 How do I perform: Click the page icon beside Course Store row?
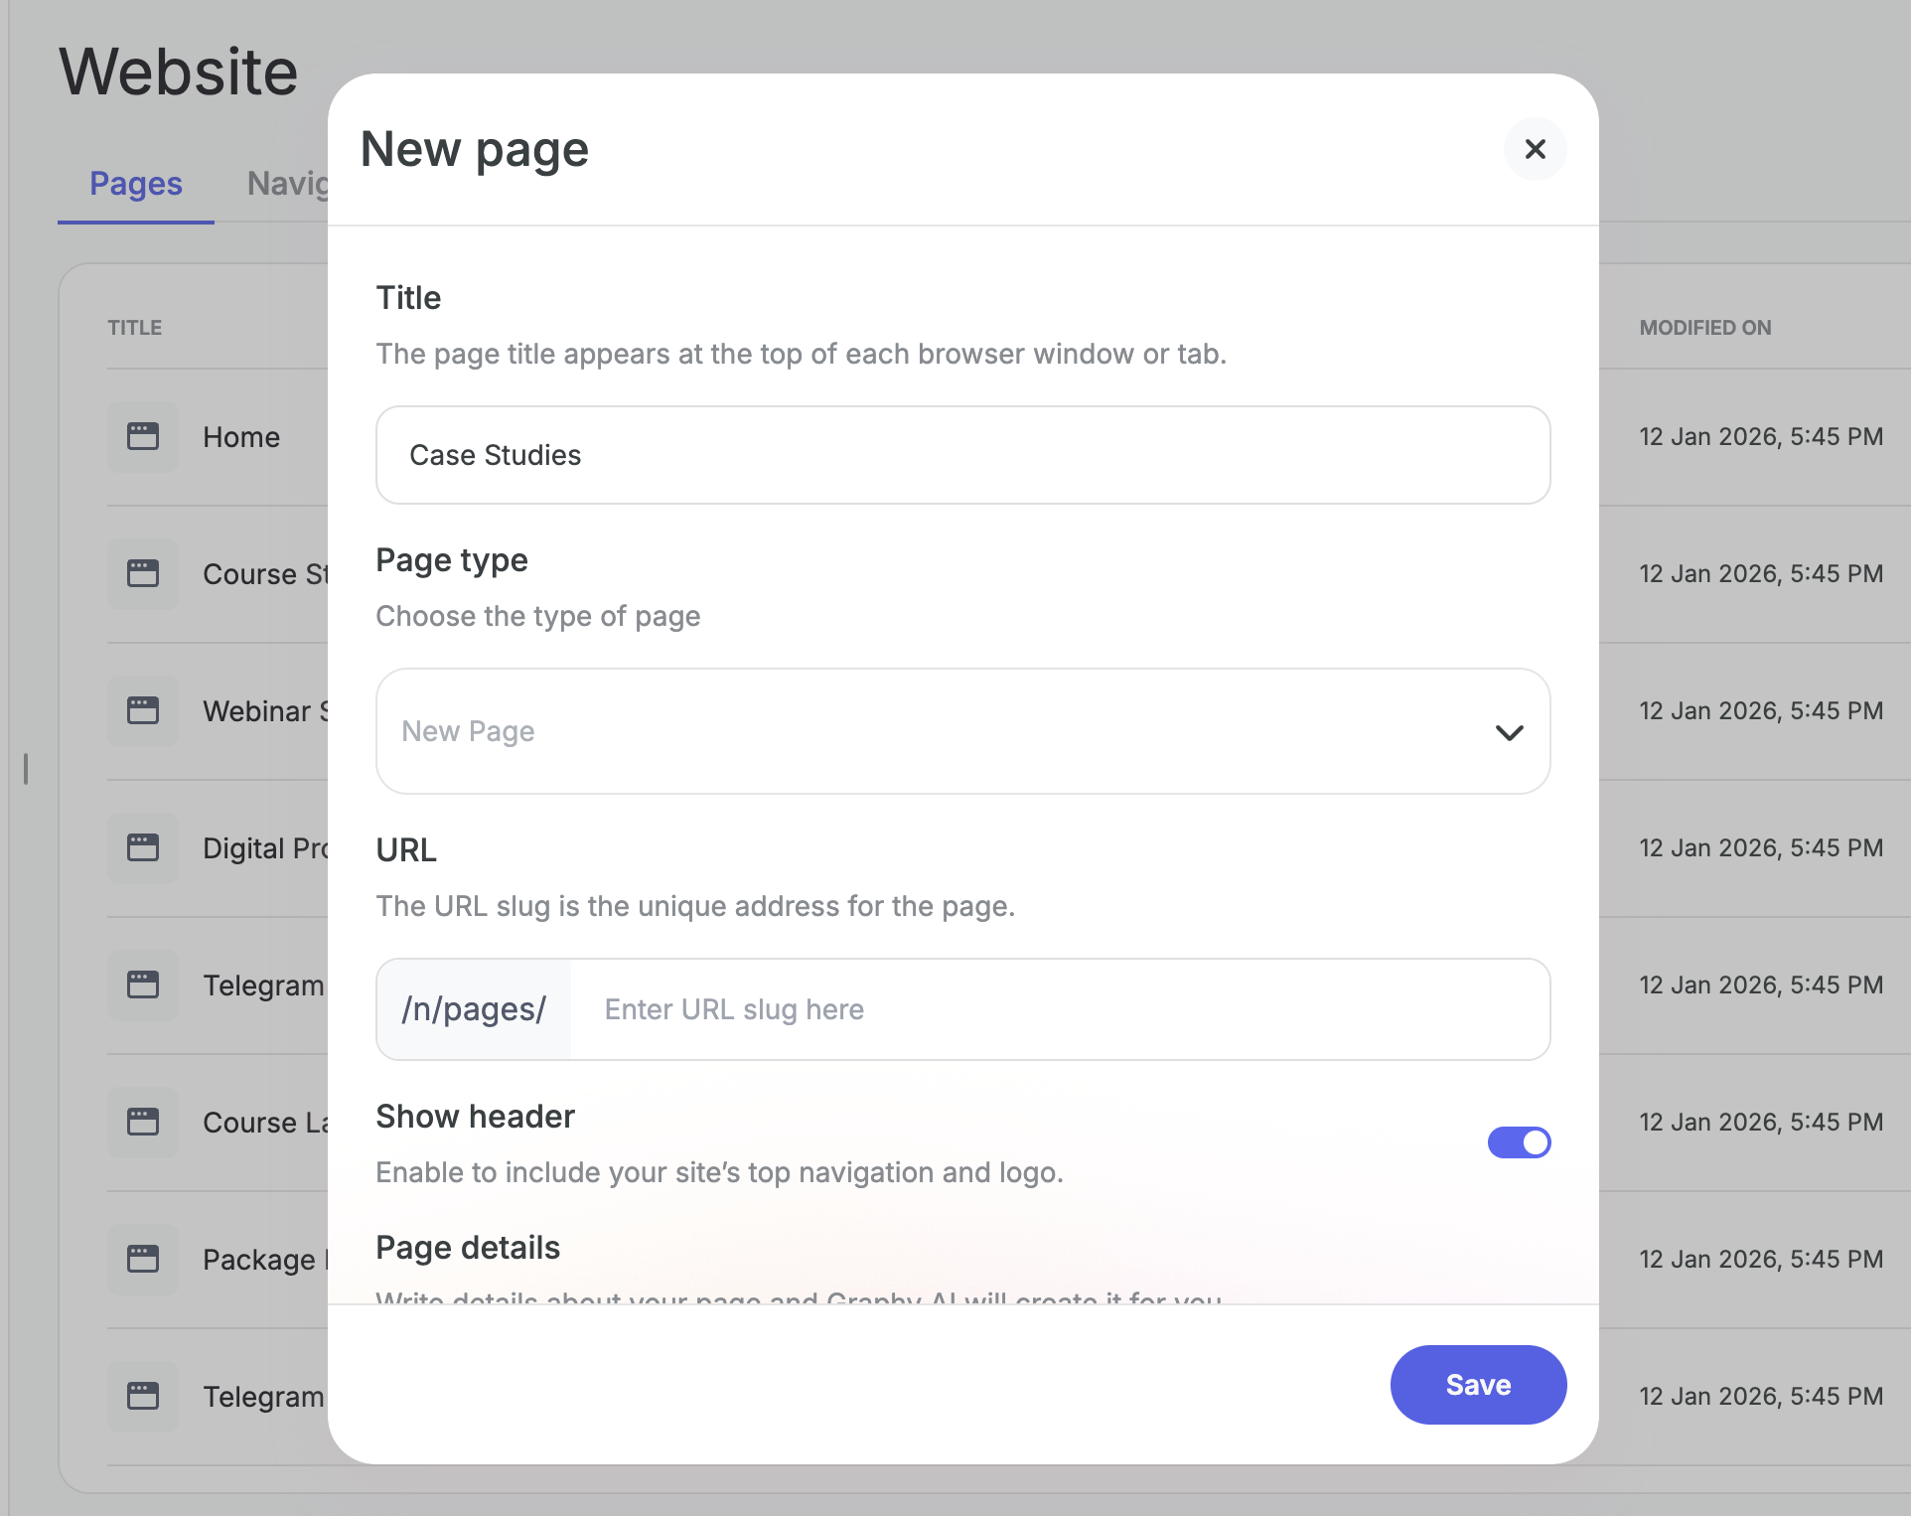pyautogui.click(x=143, y=573)
